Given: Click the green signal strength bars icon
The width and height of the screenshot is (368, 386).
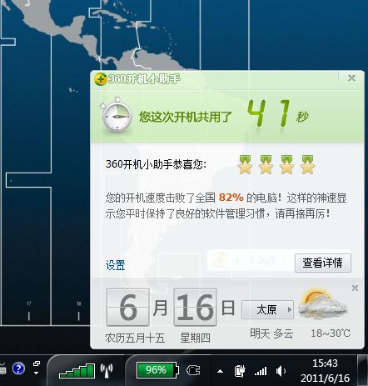Looking at the screenshot, I should 77,371.
